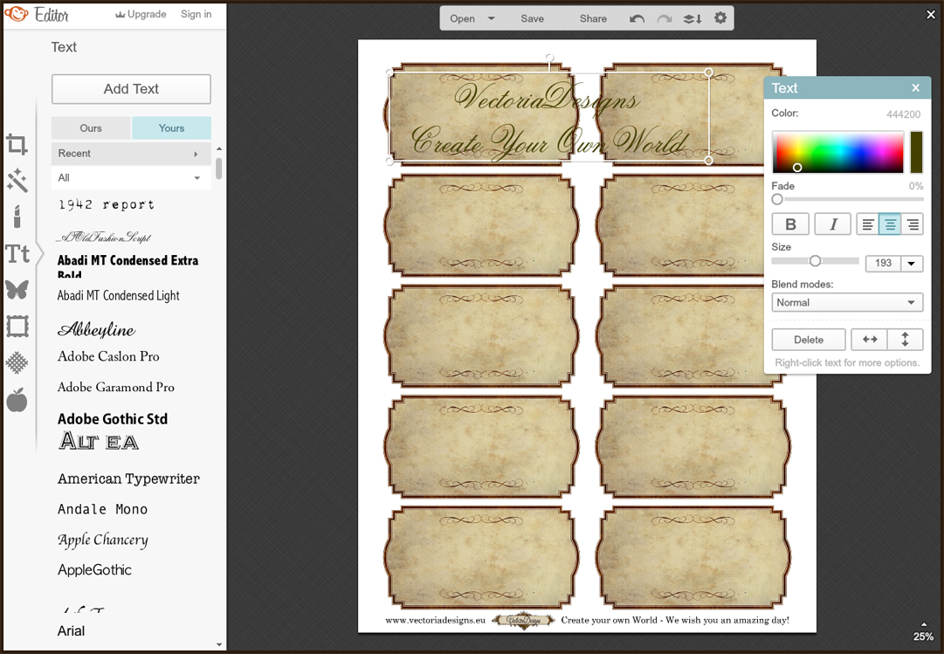Choose the Apple Chancery font

pyautogui.click(x=102, y=540)
